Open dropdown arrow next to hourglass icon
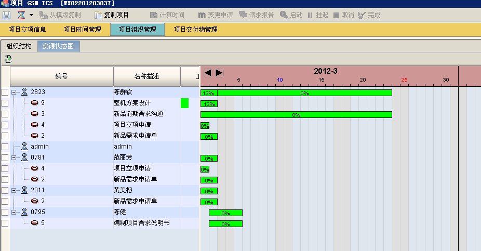This screenshot has height=251, width=481. click(x=31, y=15)
